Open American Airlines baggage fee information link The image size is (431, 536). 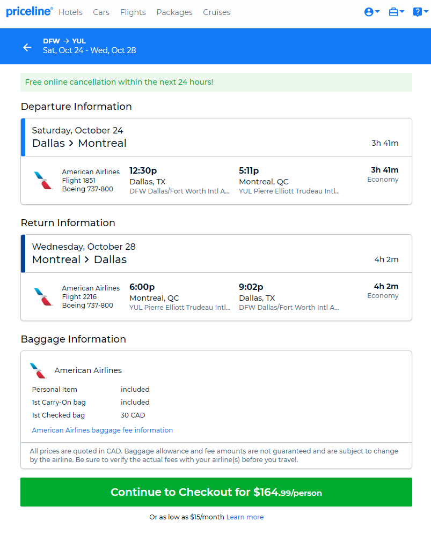click(103, 430)
